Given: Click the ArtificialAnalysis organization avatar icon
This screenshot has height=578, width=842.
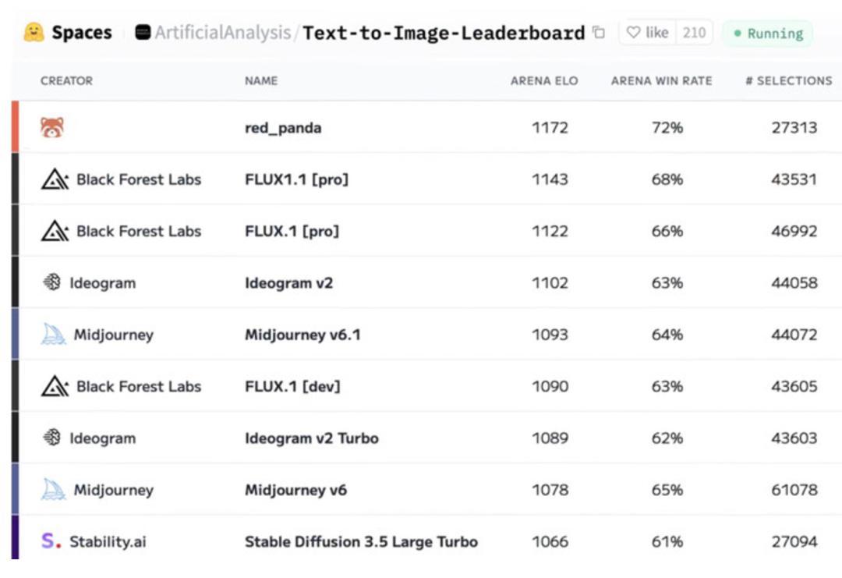Looking at the screenshot, I should (143, 33).
